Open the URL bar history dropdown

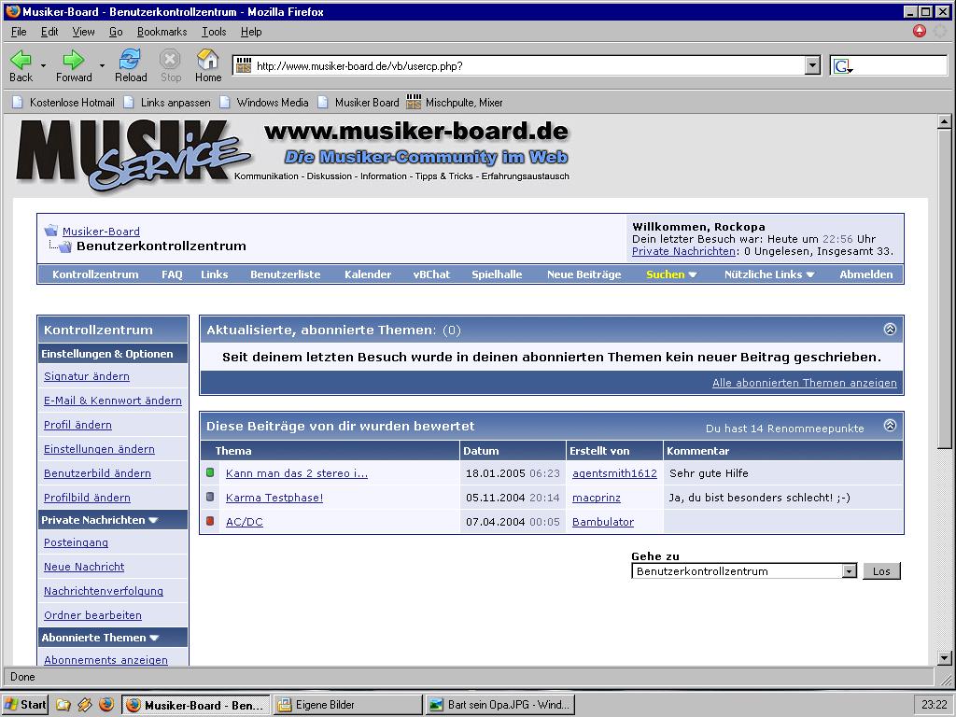pyautogui.click(x=812, y=66)
